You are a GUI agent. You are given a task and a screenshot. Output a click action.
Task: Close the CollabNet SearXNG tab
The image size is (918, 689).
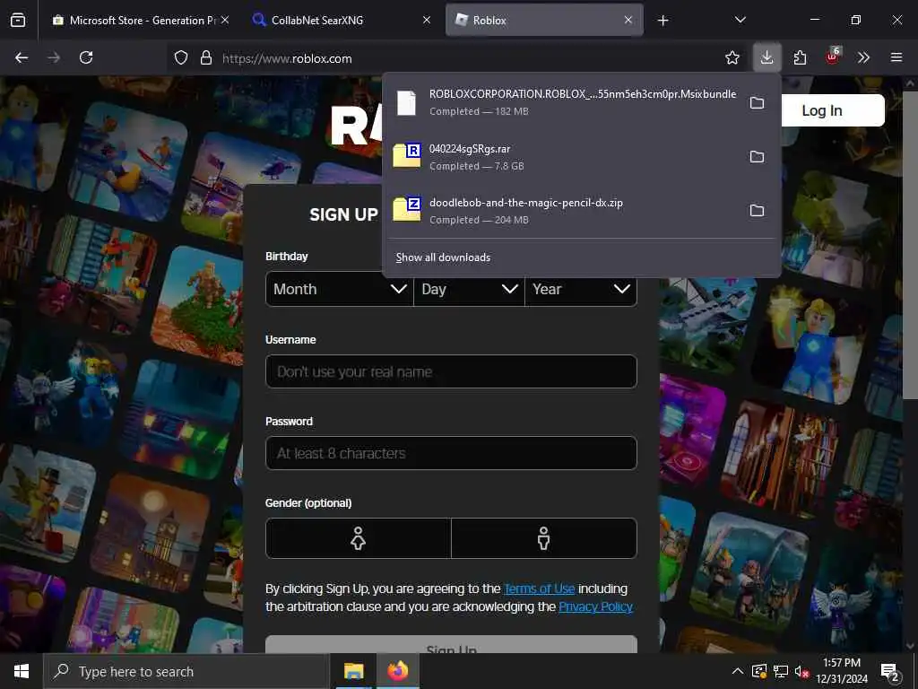click(x=427, y=20)
